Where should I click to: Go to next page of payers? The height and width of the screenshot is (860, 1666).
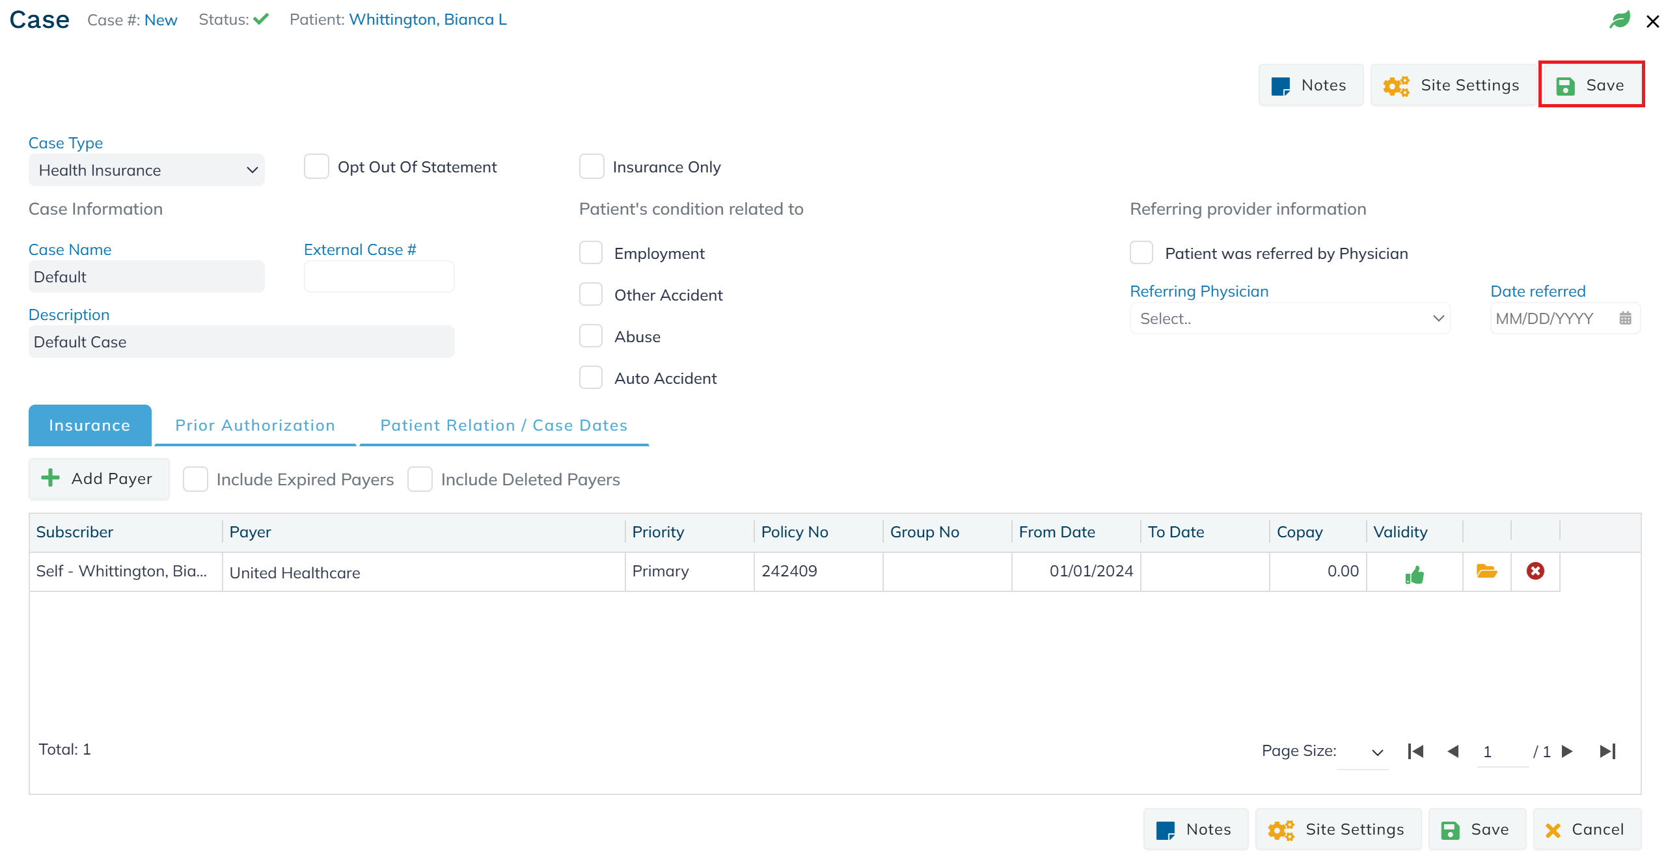[x=1567, y=751]
